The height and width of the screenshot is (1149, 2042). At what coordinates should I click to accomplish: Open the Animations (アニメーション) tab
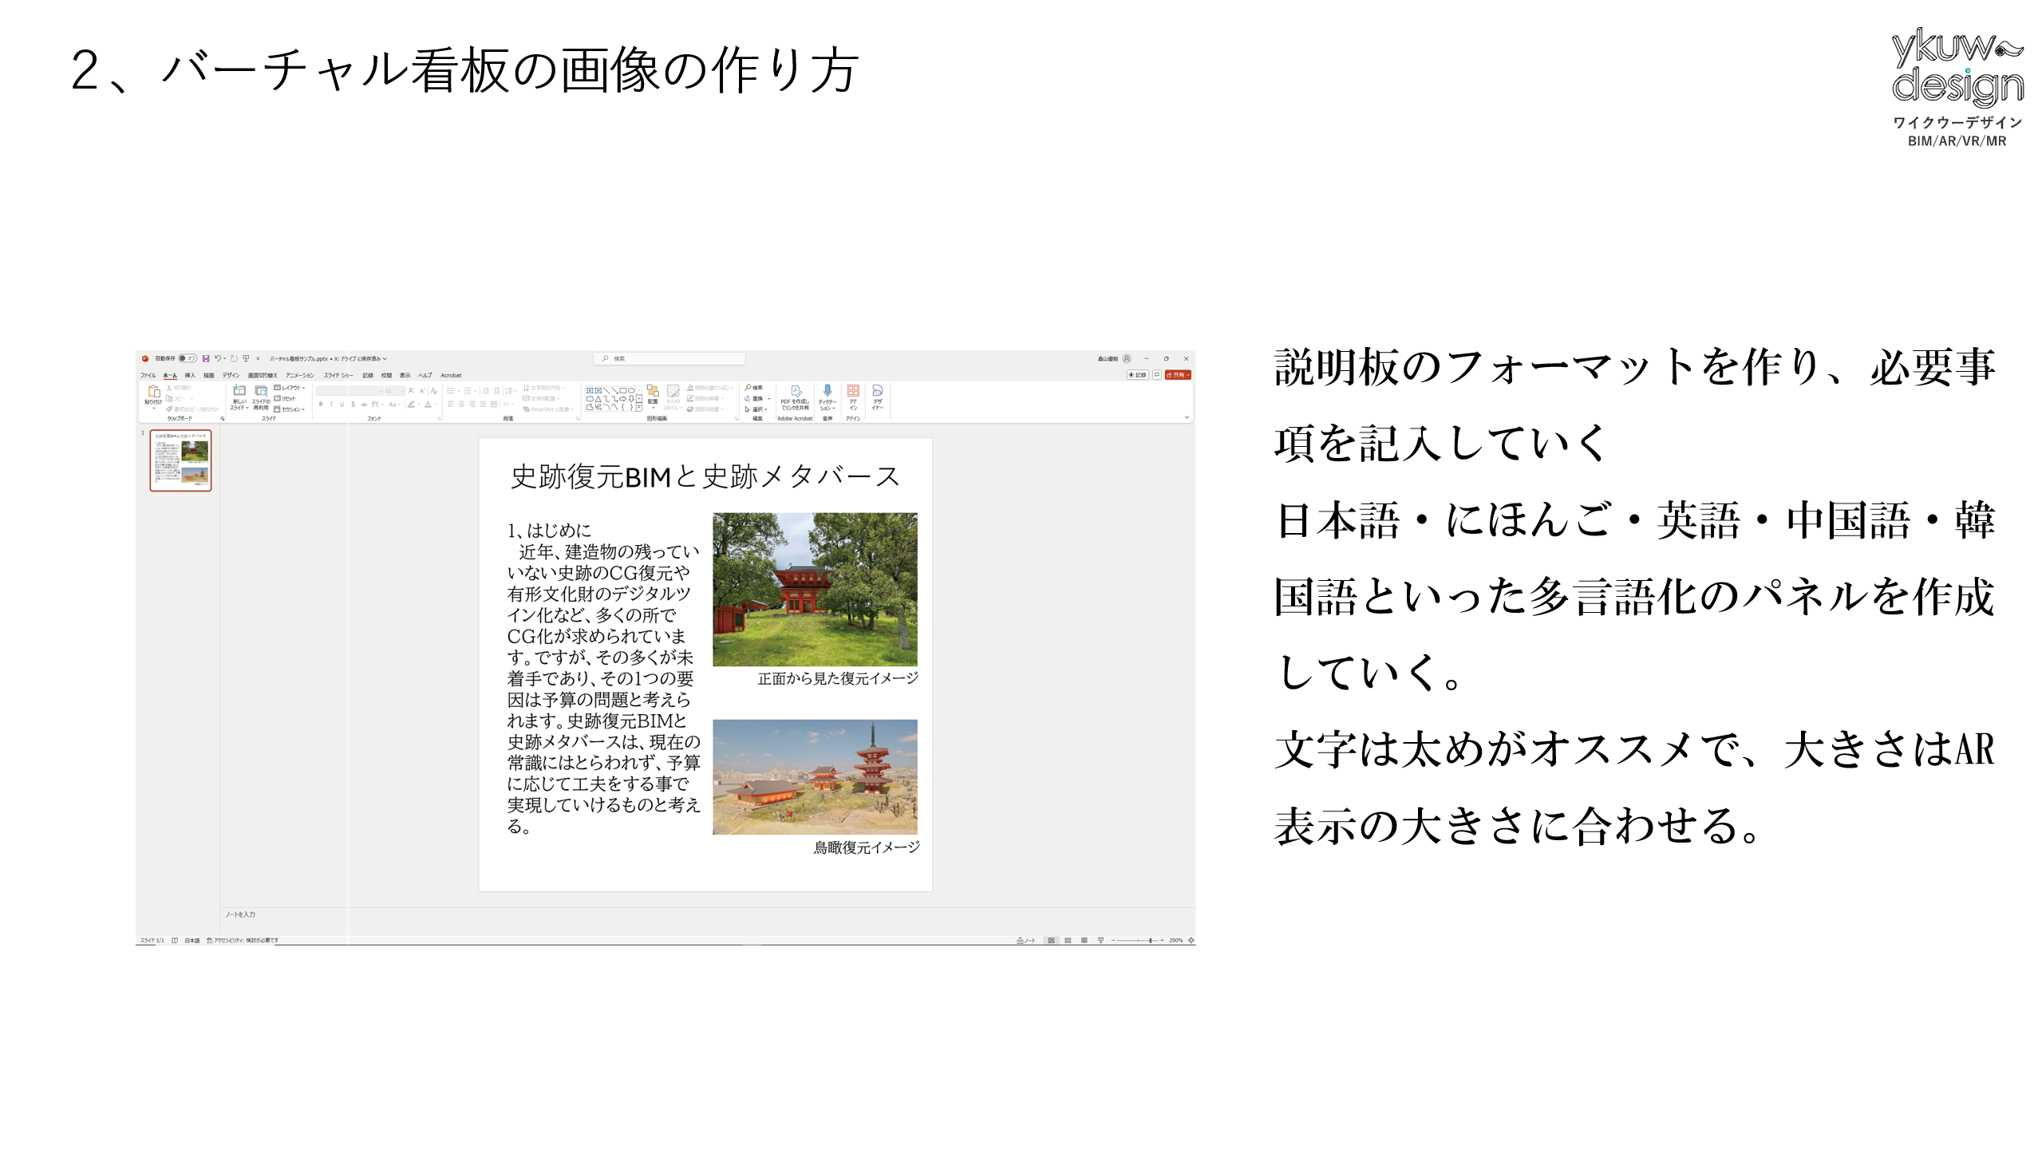click(300, 375)
